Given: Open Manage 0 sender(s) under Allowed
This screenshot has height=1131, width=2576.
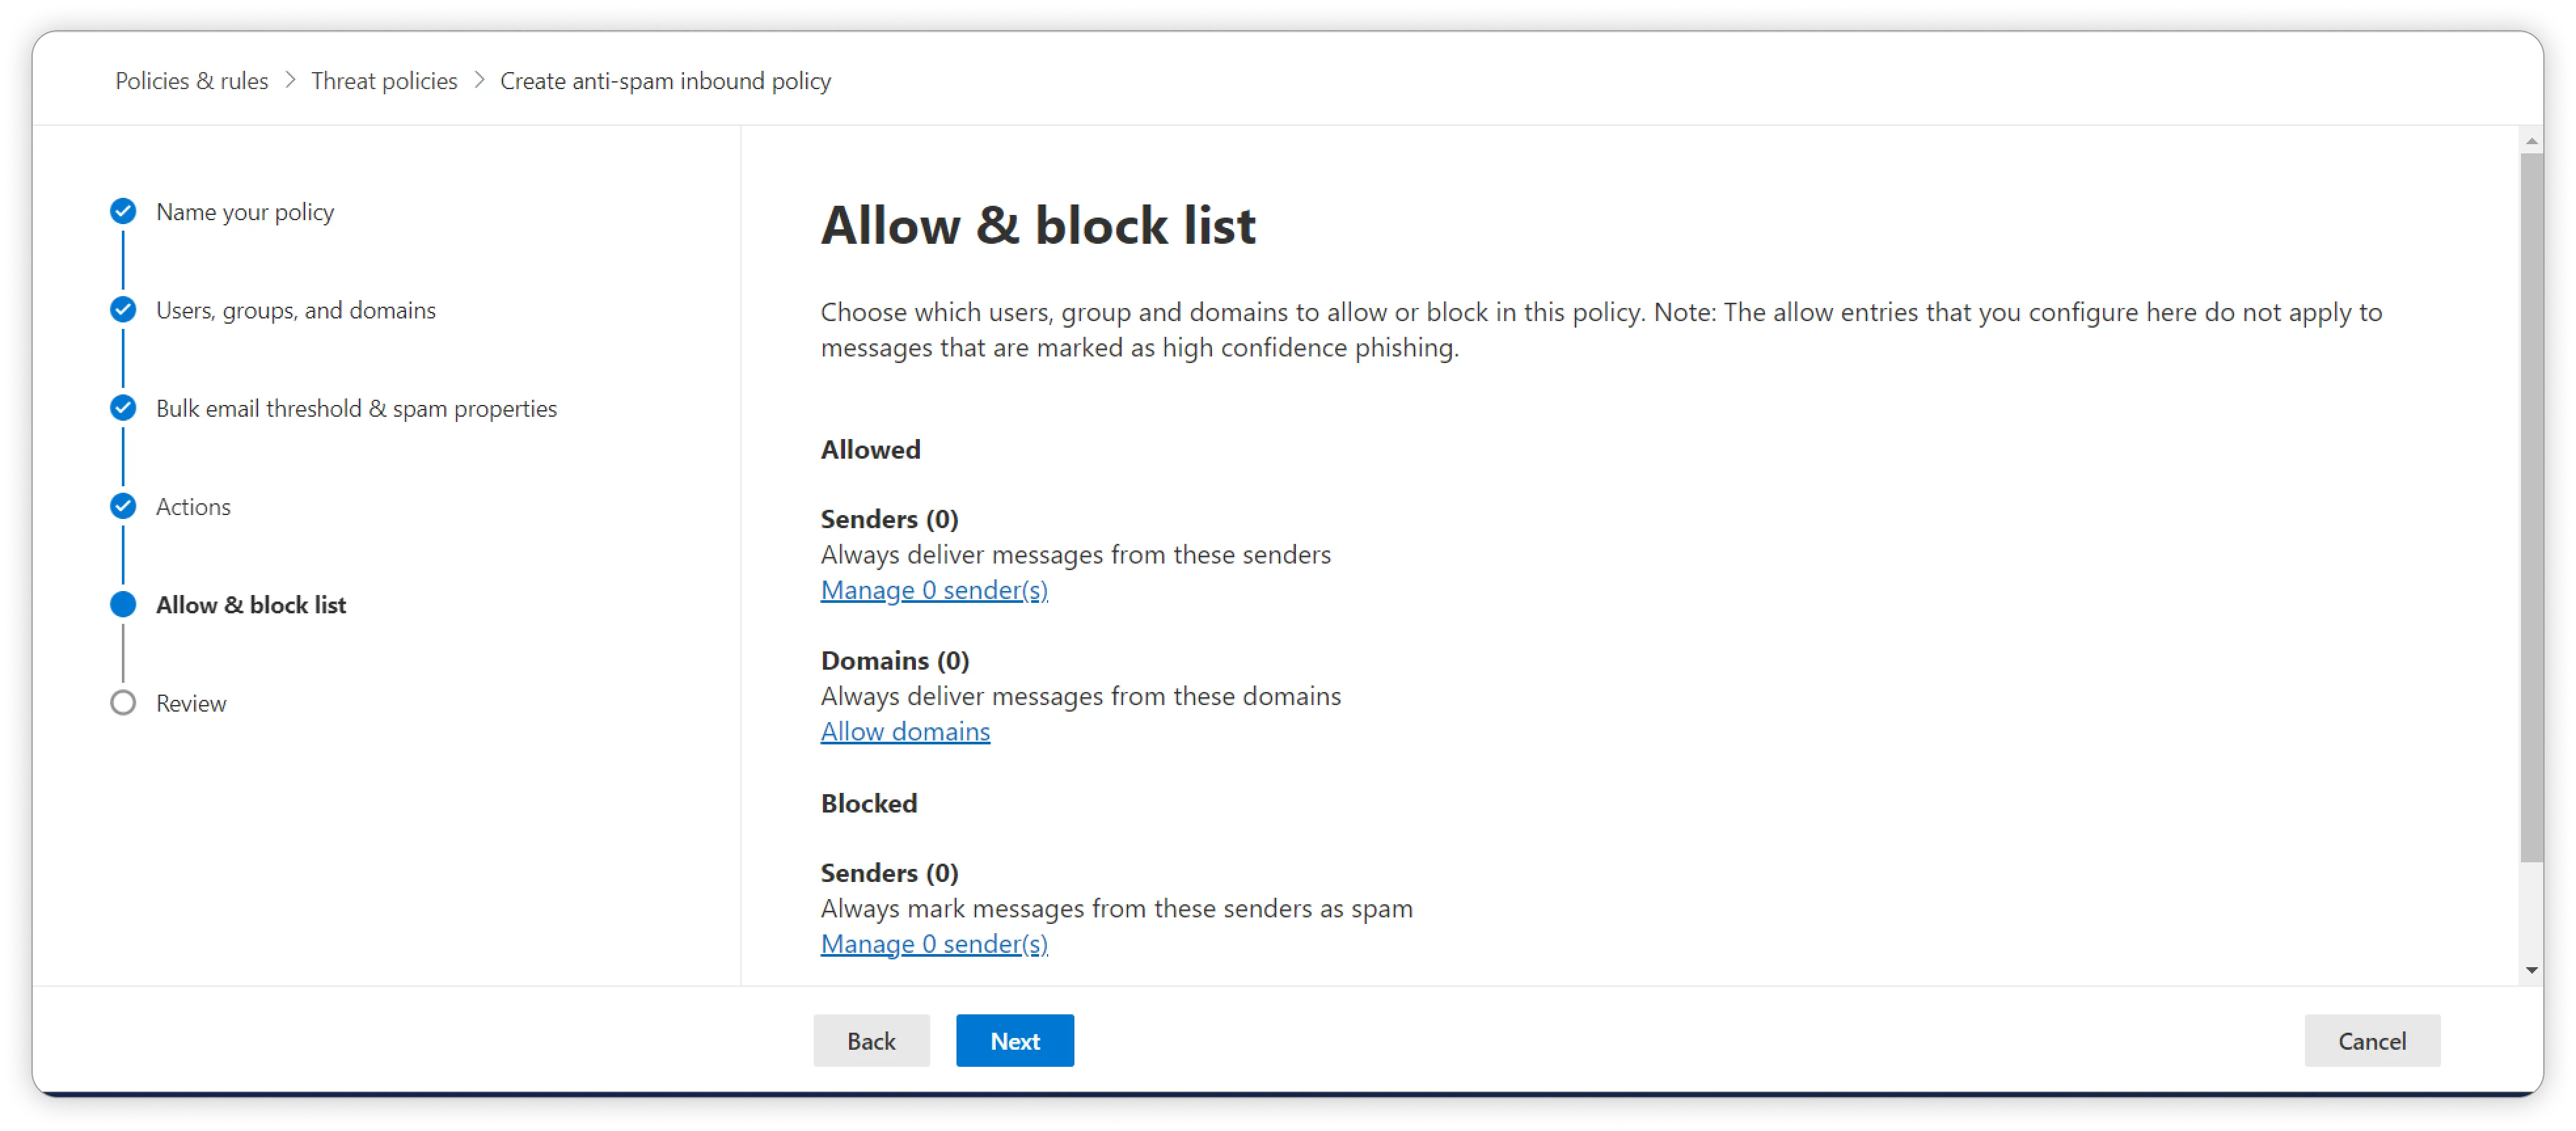Looking at the screenshot, I should click(934, 590).
